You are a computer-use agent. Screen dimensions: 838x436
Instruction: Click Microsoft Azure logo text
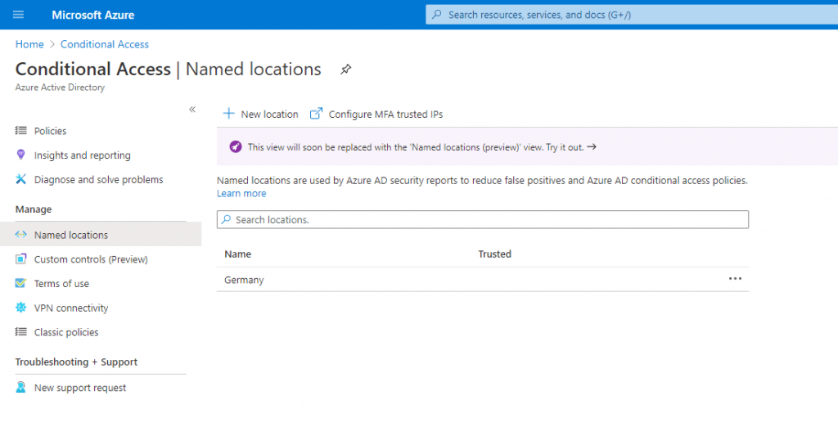[93, 15]
